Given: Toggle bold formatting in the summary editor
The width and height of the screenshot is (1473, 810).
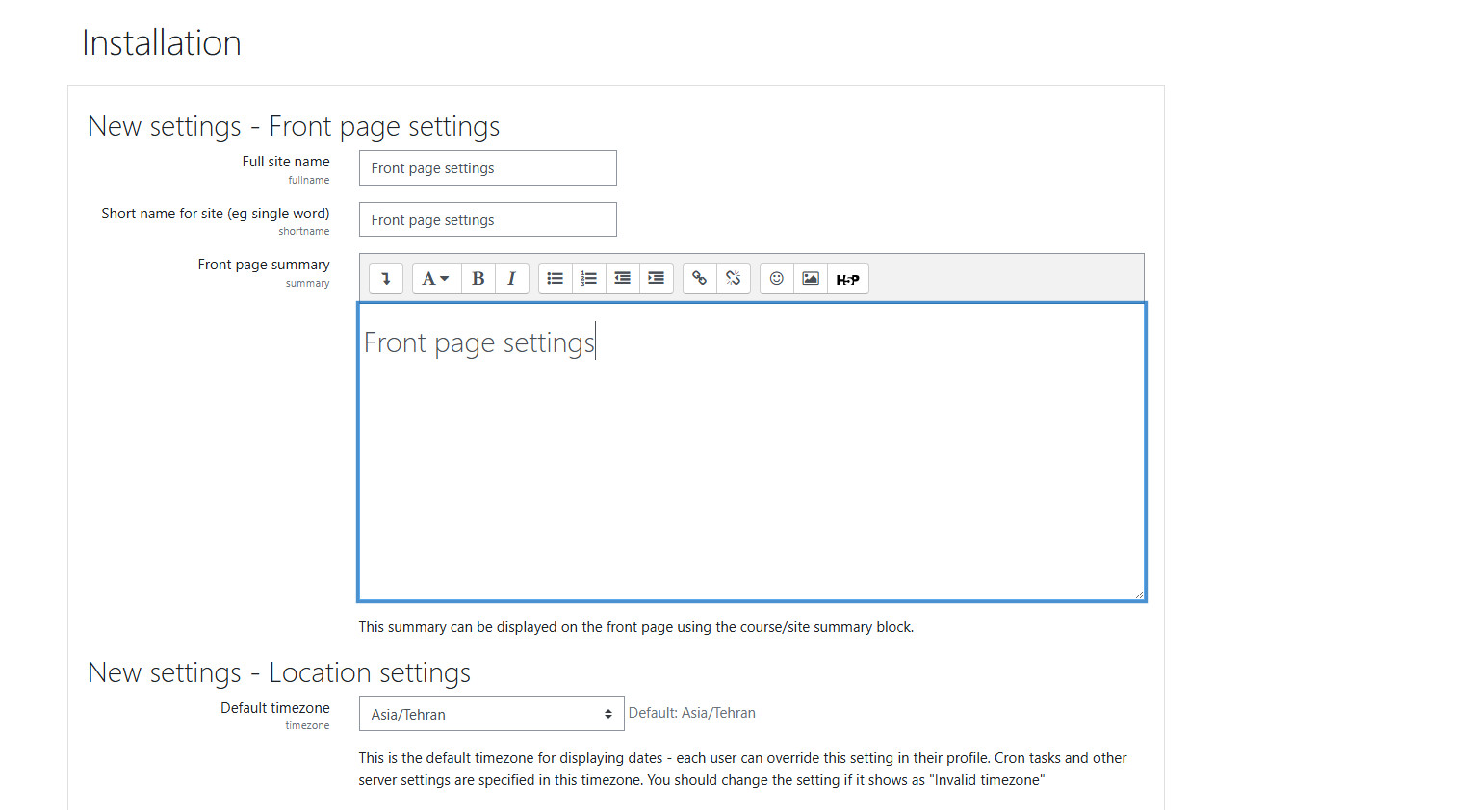Looking at the screenshot, I should tap(478, 278).
